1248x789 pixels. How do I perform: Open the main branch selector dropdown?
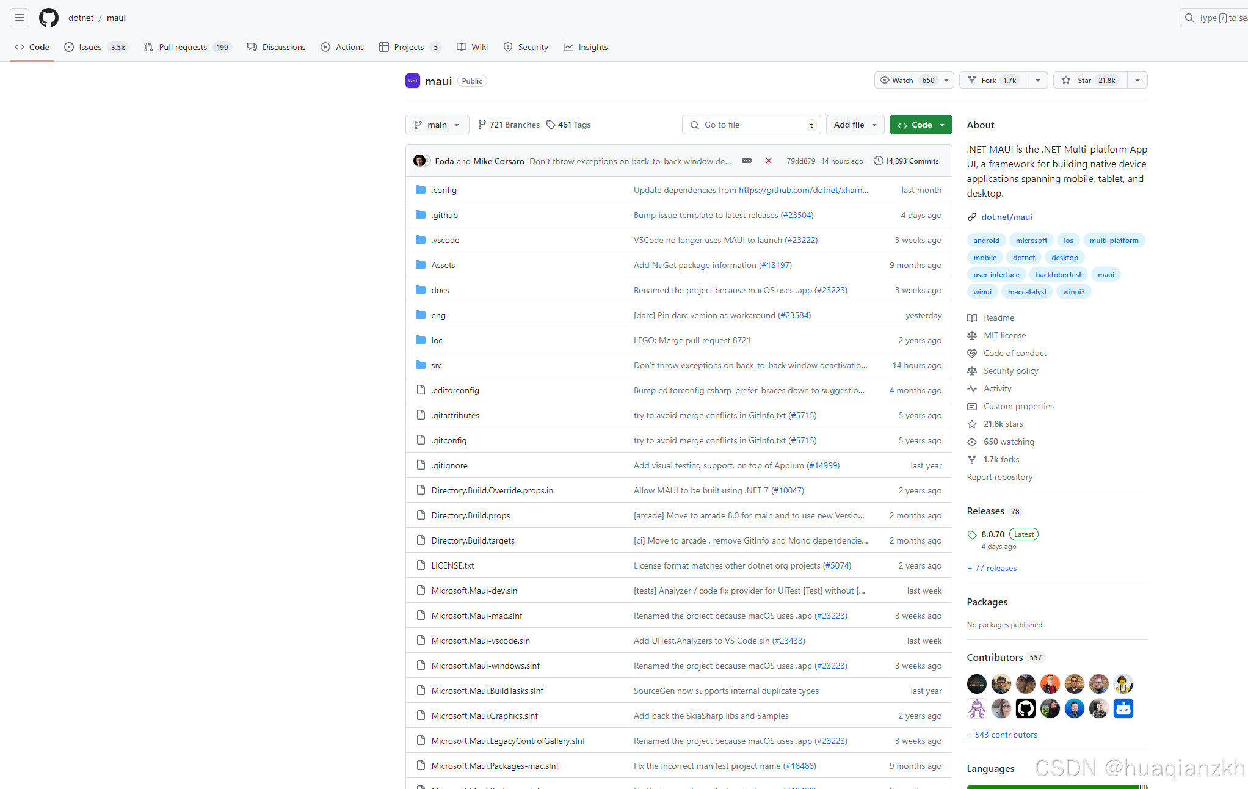437,125
